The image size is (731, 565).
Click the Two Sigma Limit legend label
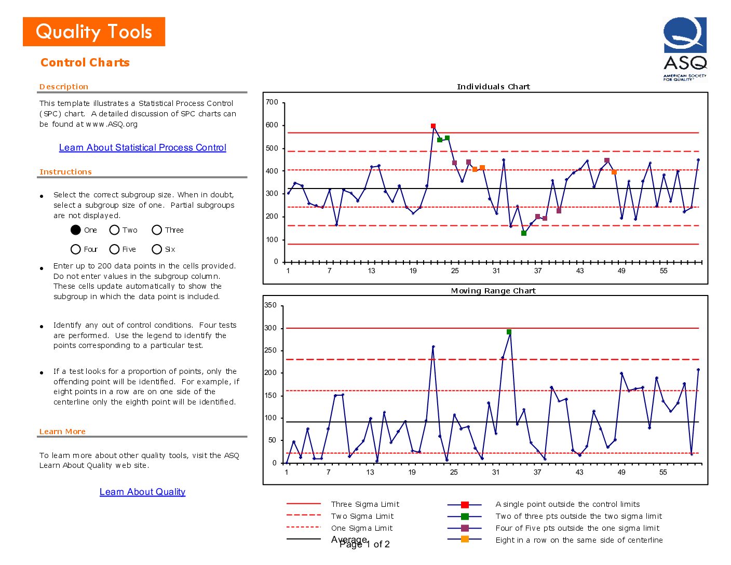(362, 516)
